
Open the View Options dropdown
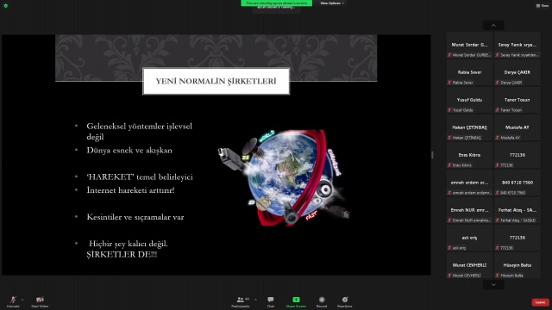332,3
